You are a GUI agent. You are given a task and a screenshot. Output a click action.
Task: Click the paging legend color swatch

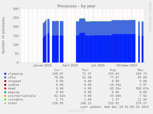click(x=5, y=92)
